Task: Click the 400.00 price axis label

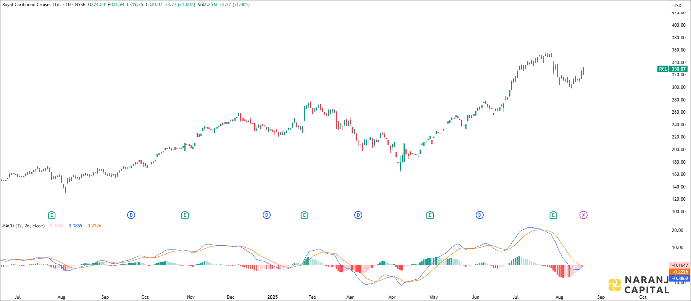Action: (x=678, y=25)
